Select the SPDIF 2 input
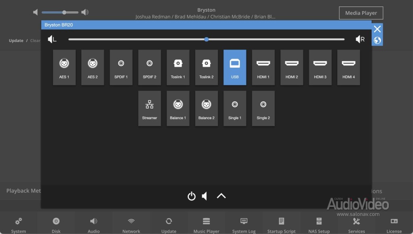This screenshot has height=234, width=413. [x=149, y=67]
